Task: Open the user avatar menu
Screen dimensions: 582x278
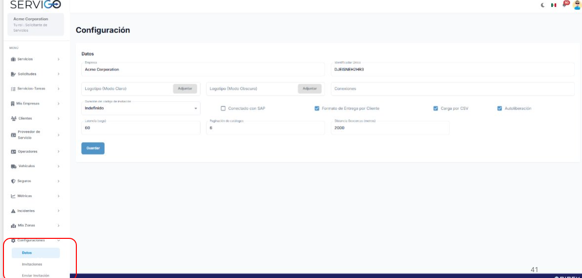Action: click(577, 4)
